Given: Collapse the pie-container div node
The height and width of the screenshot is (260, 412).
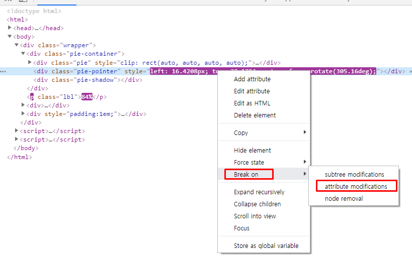Looking at the screenshot, I should coord(23,53).
